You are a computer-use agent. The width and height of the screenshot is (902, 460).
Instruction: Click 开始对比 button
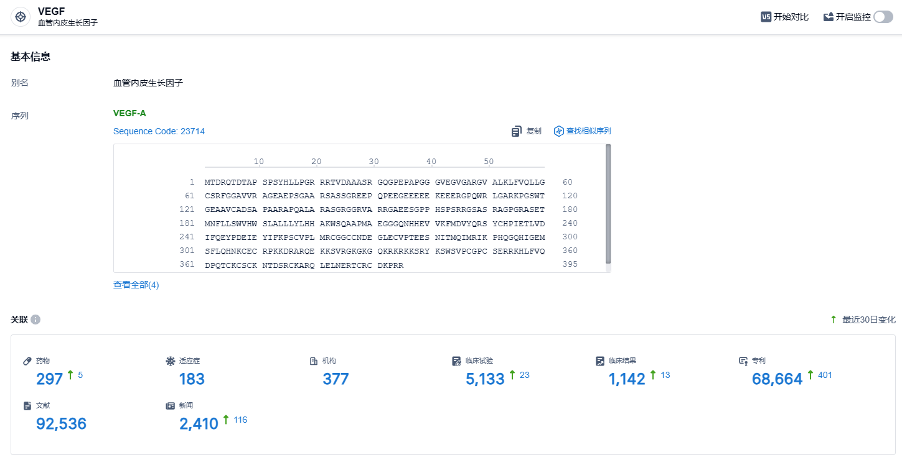(x=791, y=17)
